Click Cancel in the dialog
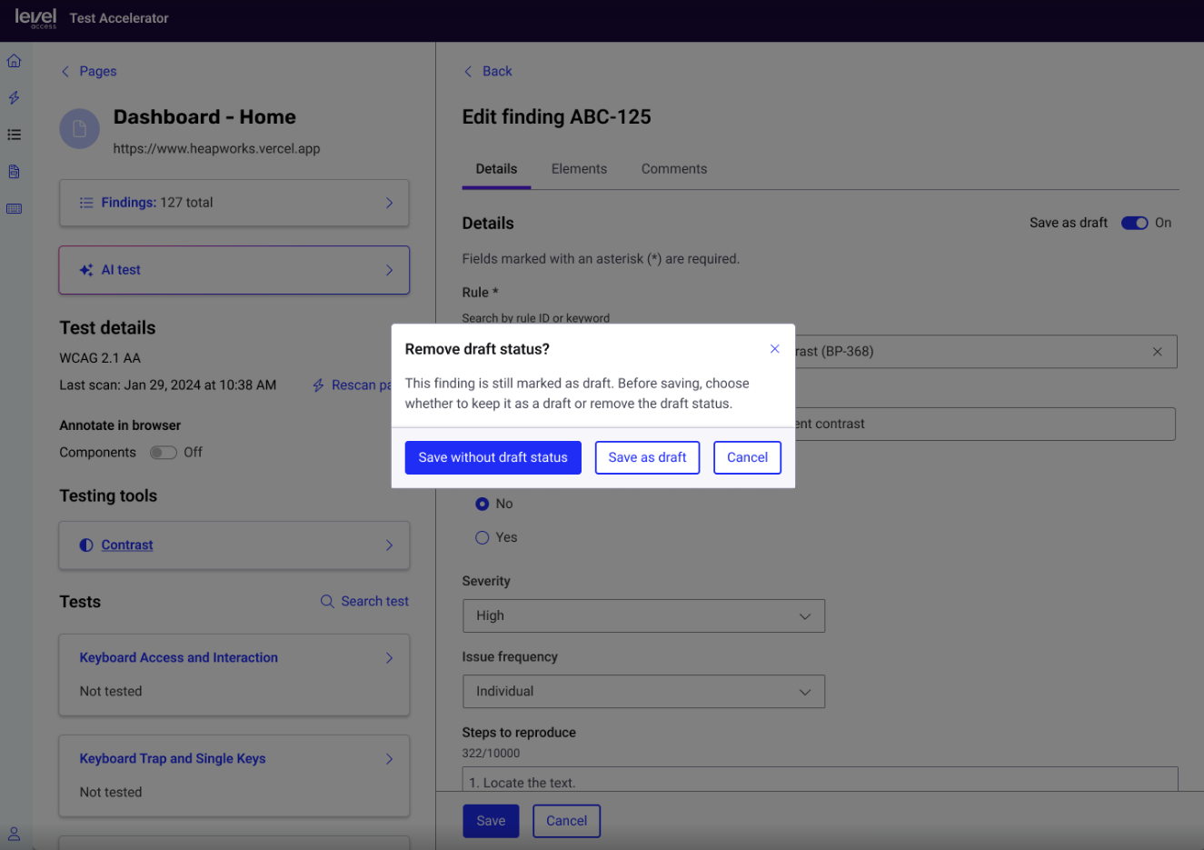 coord(747,457)
